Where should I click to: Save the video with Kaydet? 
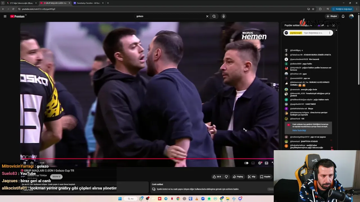tap(265, 177)
